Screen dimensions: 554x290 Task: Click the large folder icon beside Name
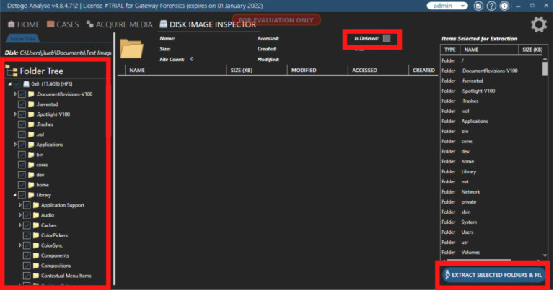pos(133,48)
